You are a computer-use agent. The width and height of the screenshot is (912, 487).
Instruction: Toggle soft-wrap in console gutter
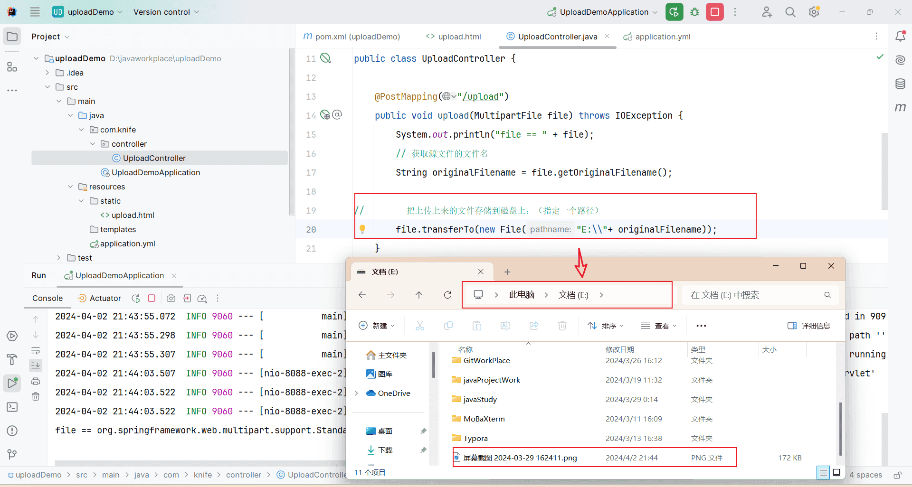(x=36, y=351)
